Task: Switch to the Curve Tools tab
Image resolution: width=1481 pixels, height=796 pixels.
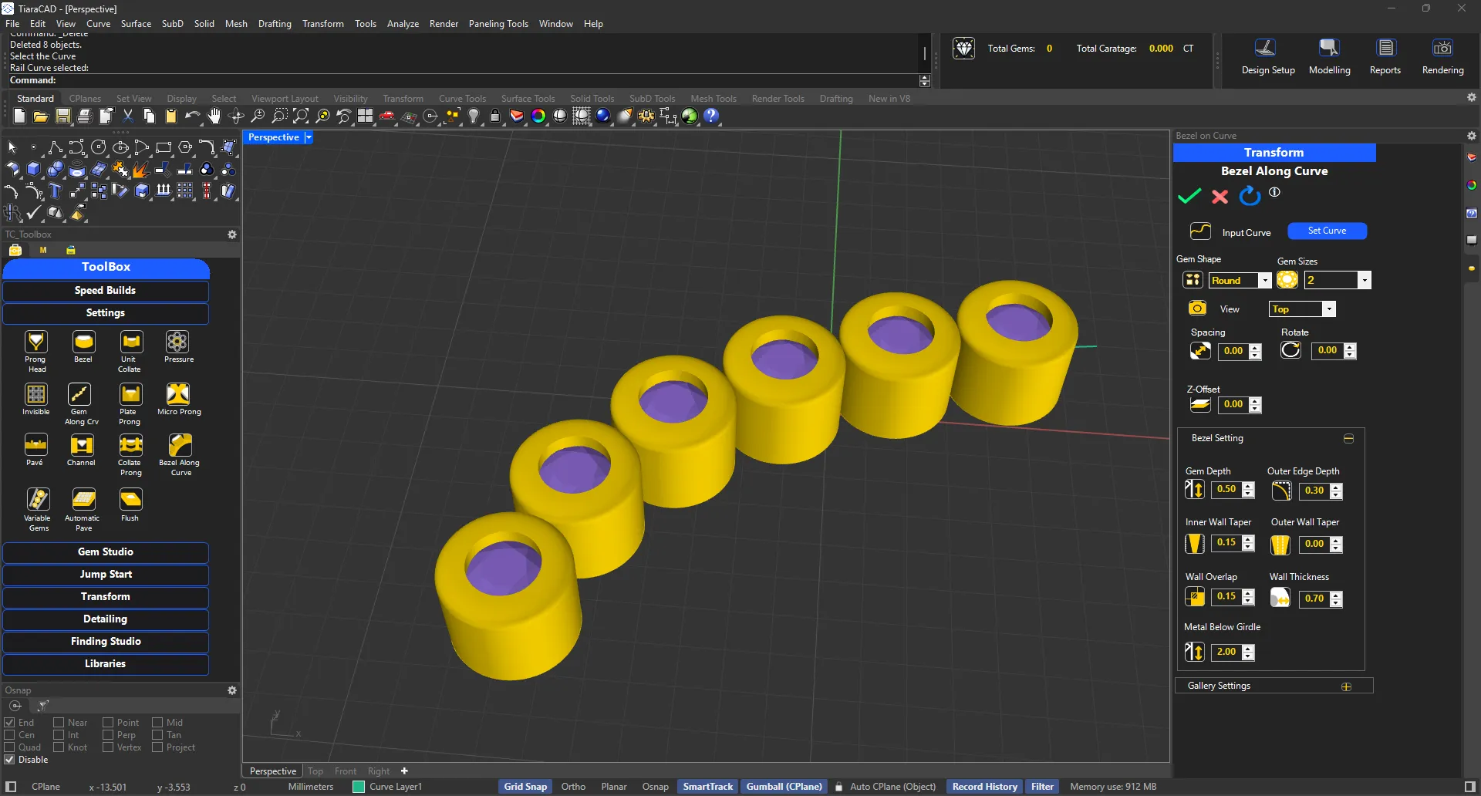Action: pyautogui.click(x=462, y=99)
